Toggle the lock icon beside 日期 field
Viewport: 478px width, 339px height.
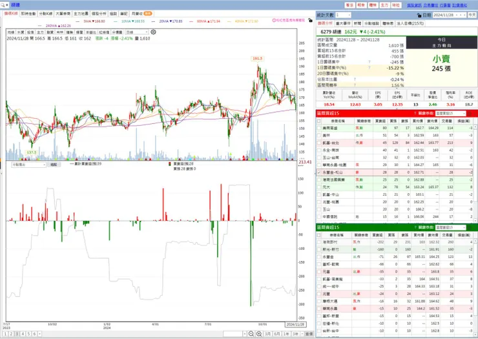point(419,15)
